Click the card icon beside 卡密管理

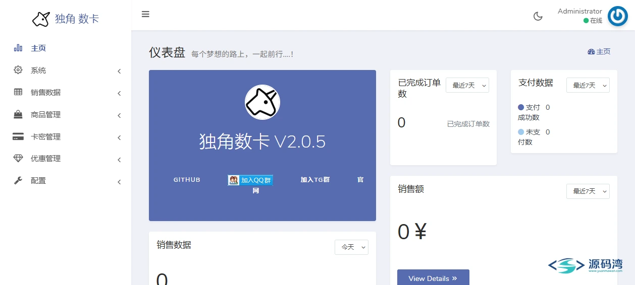(18, 136)
